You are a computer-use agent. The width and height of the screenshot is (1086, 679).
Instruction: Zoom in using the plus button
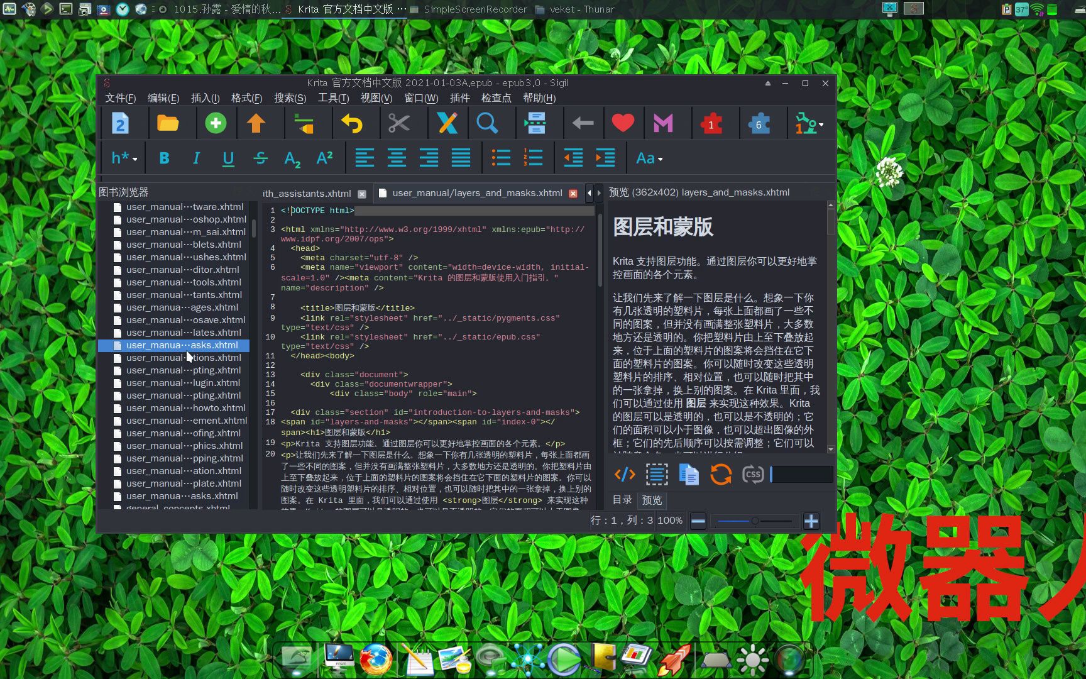811,521
